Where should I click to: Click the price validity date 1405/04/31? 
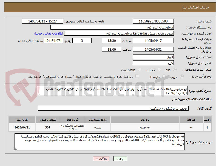pyautogui.click(x=153, y=49)
